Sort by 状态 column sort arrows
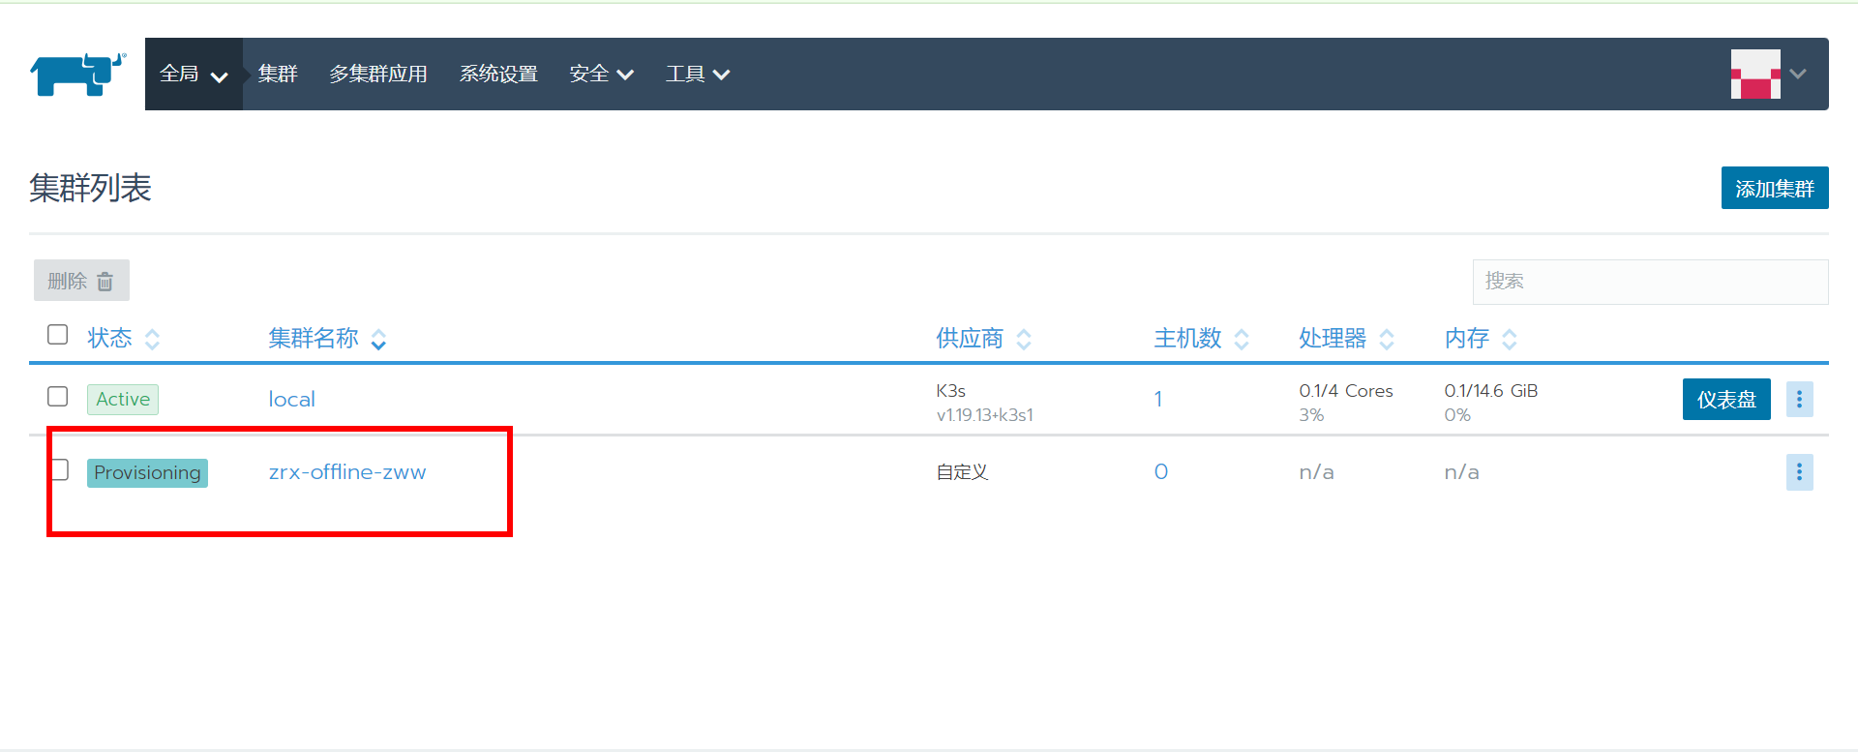1858x752 pixels. tap(152, 339)
